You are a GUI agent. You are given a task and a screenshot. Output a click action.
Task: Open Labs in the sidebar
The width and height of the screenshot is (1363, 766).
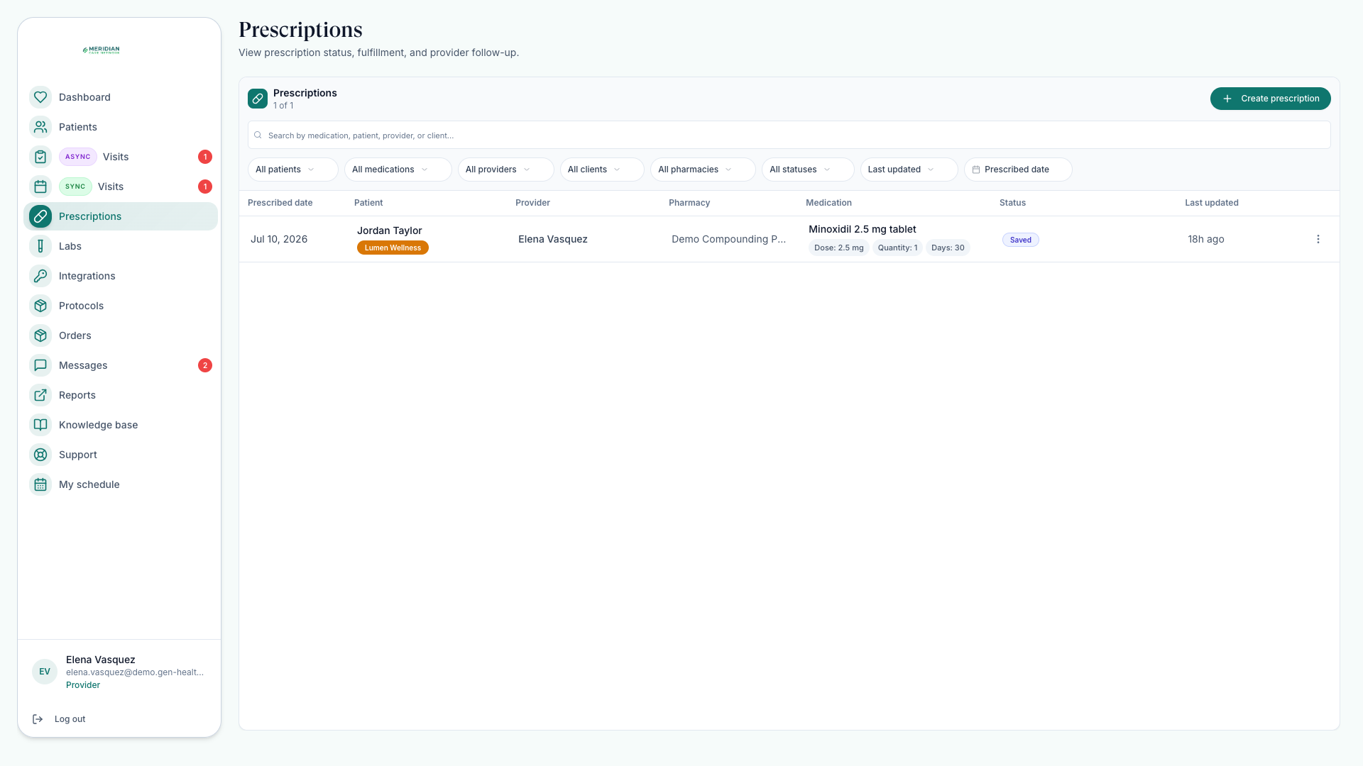tap(121, 246)
